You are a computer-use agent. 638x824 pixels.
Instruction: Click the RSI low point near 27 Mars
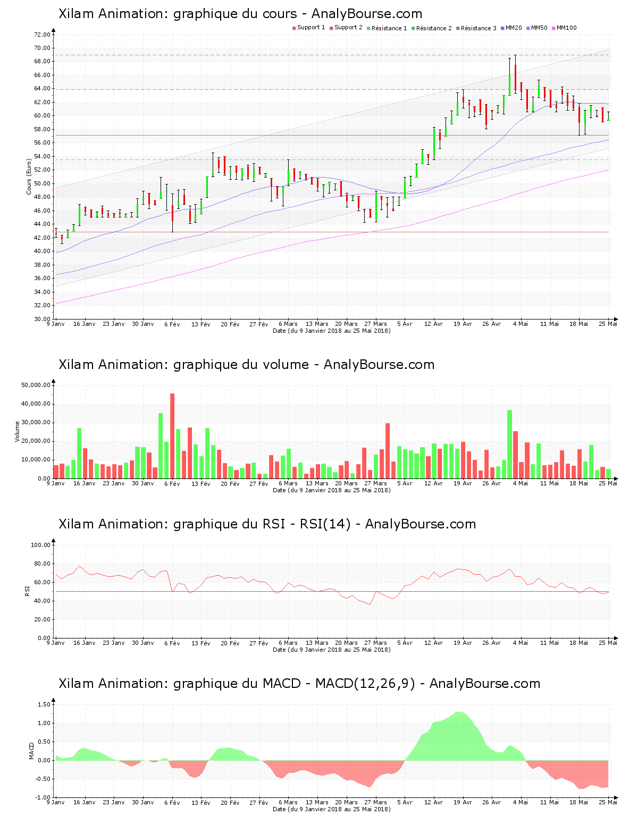pyautogui.click(x=370, y=604)
